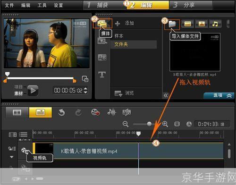Click the redo arrow icon

coord(78,112)
